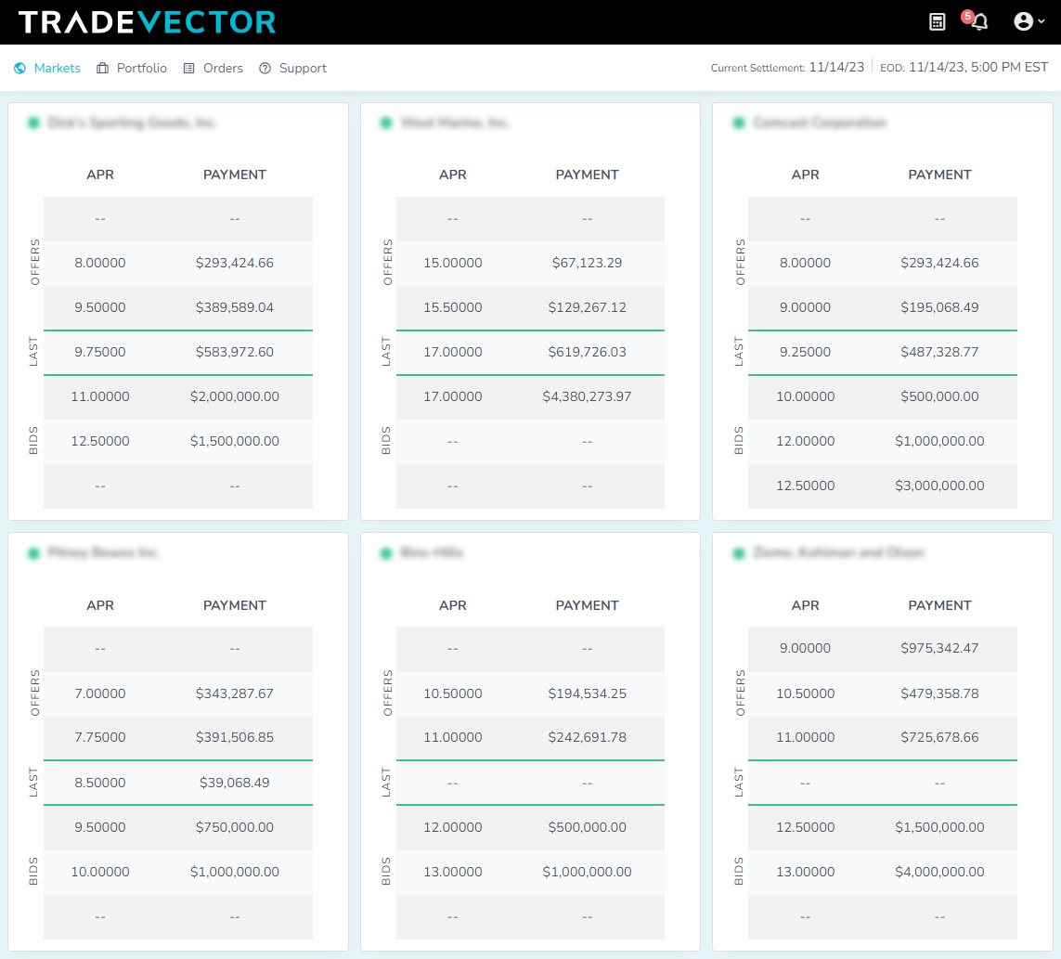Screen dimensions: 1061x959
Task: Select bid payment $4,000,000.00
Action: click(939, 872)
